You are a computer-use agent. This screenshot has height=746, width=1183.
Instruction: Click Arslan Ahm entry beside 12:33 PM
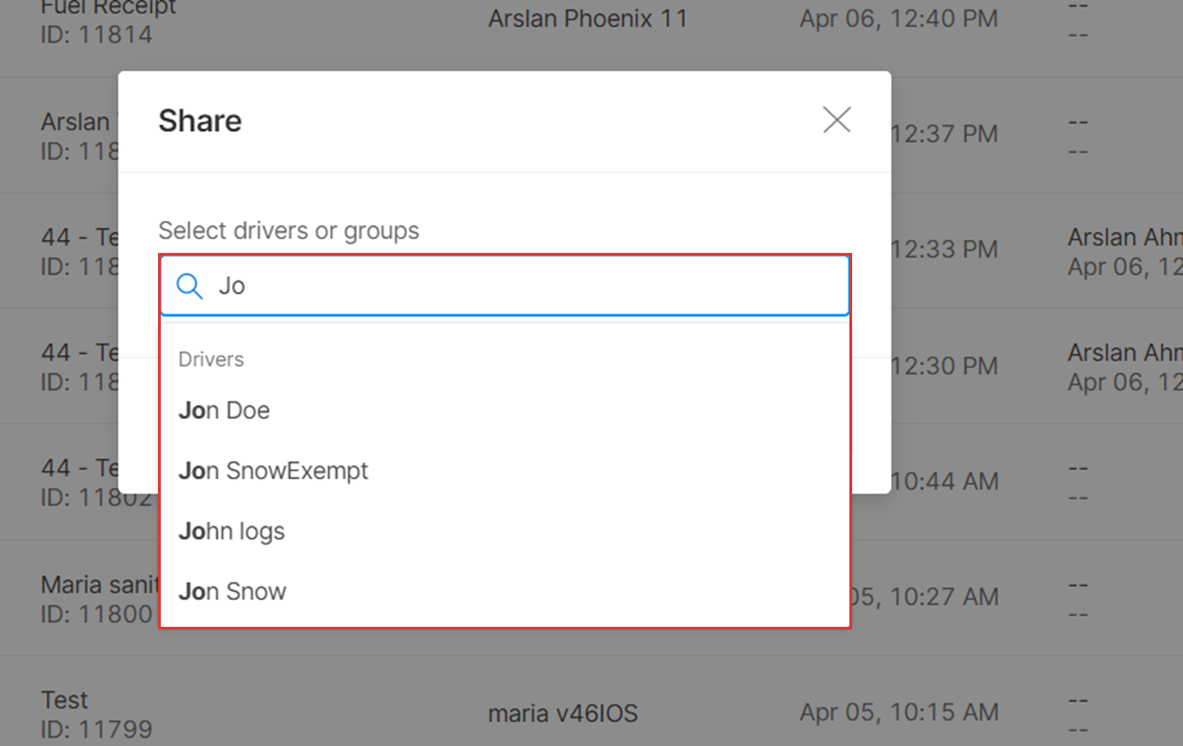pos(1125,237)
